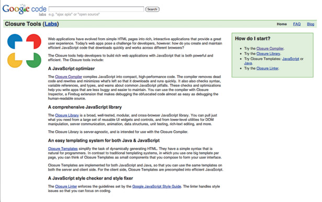The width and height of the screenshot is (322, 202).
Task: Click the 'How do I start?' heading
Action: tap(252, 39)
